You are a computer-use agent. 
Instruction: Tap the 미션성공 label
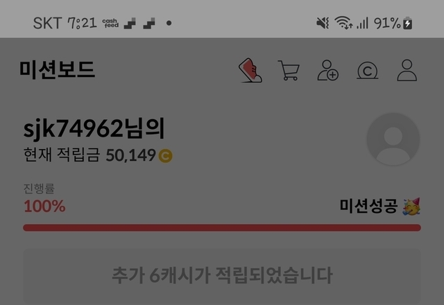pyautogui.click(x=368, y=206)
